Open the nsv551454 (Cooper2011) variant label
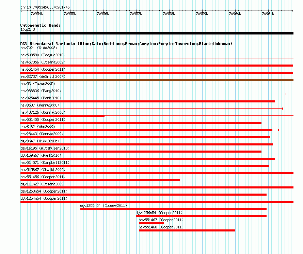This screenshot has height=254, width=303. (43, 69)
